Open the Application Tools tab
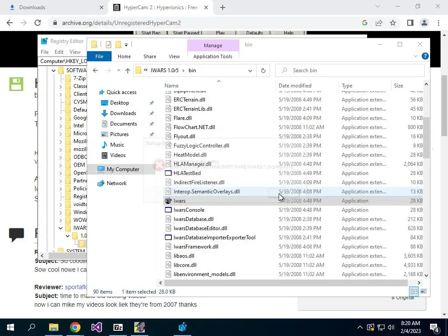 [213, 56]
